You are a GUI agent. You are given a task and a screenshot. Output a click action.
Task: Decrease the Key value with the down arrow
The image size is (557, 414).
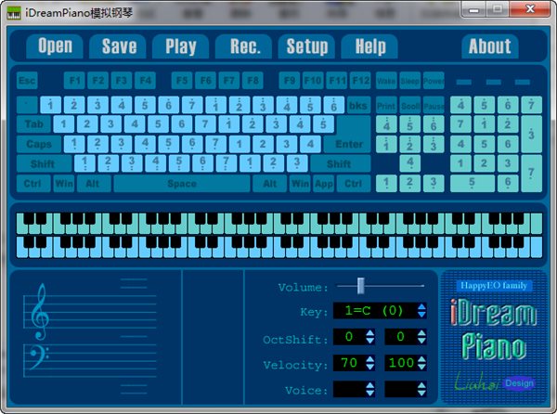click(x=421, y=315)
